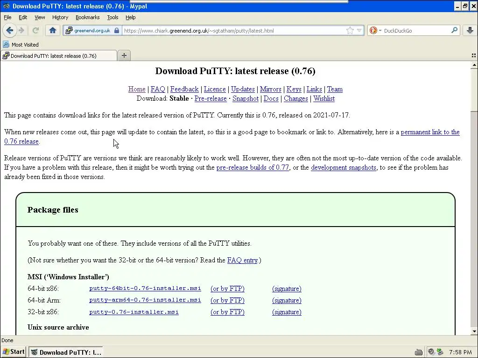Download putty-0.76-installer.msi 32-bit
Viewport: 478px width, 358px height.
[x=134, y=312]
